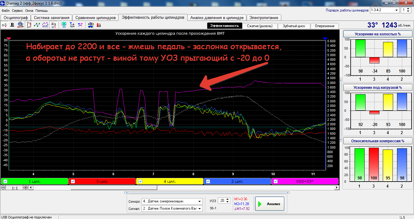Screen dimensions: 414x219
Task: Switch to the Электропитание tab
Action: pyautogui.click(x=264, y=18)
